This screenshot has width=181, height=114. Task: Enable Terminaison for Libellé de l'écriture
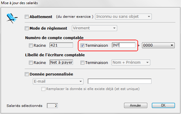(x=82, y=62)
